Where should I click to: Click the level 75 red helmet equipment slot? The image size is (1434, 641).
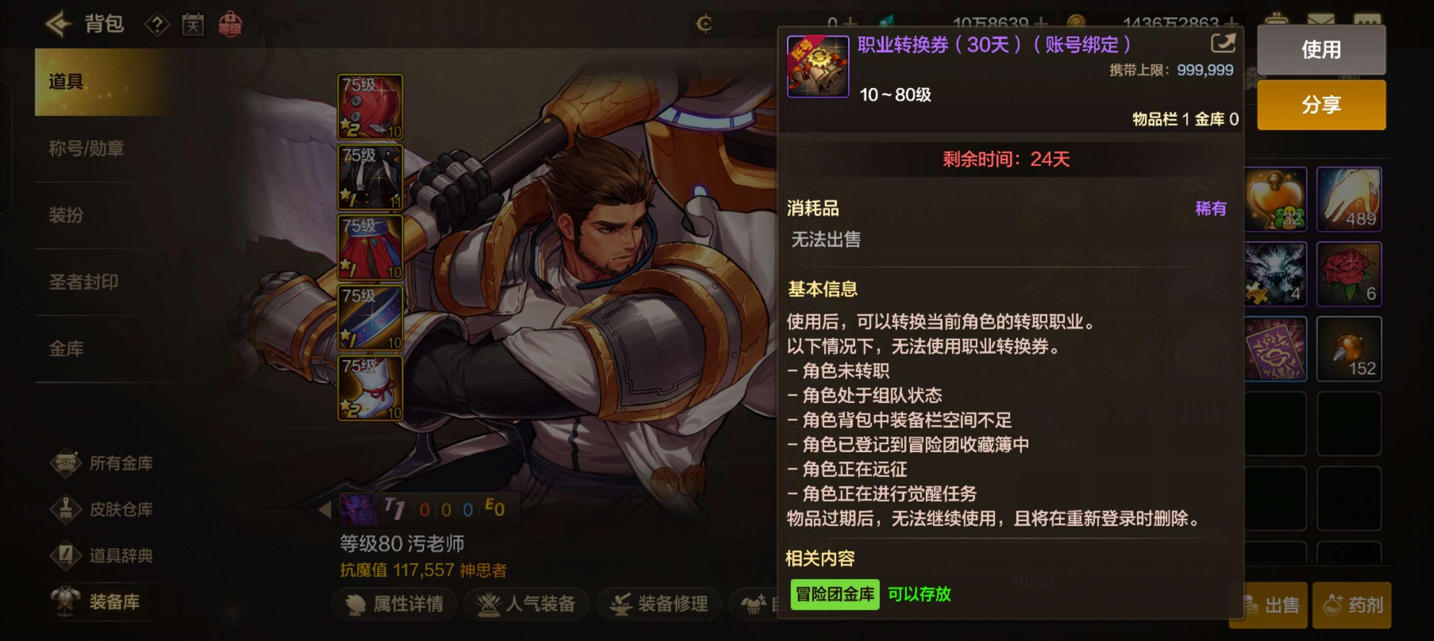coord(370,106)
